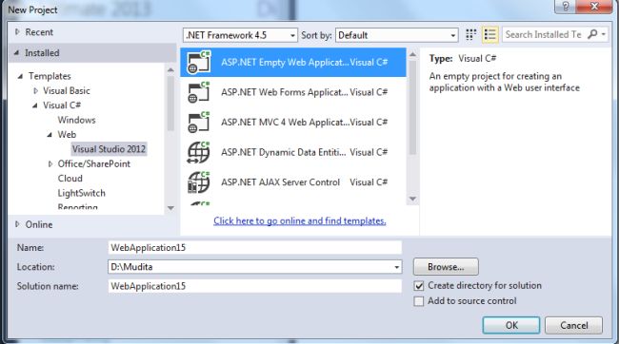Click the ASP.NET Empty Web Application template icon
This screenshot has width=619, height=344.
199,63
